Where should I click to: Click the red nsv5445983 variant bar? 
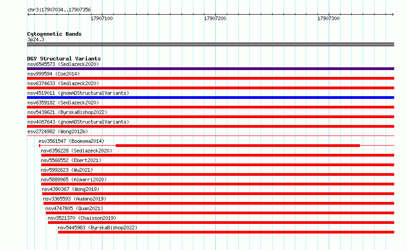point(226,232)
